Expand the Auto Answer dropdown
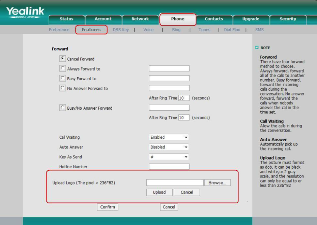 169,147
